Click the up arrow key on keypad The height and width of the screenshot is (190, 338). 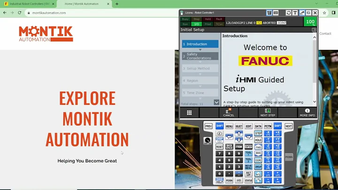coord(239,133)
